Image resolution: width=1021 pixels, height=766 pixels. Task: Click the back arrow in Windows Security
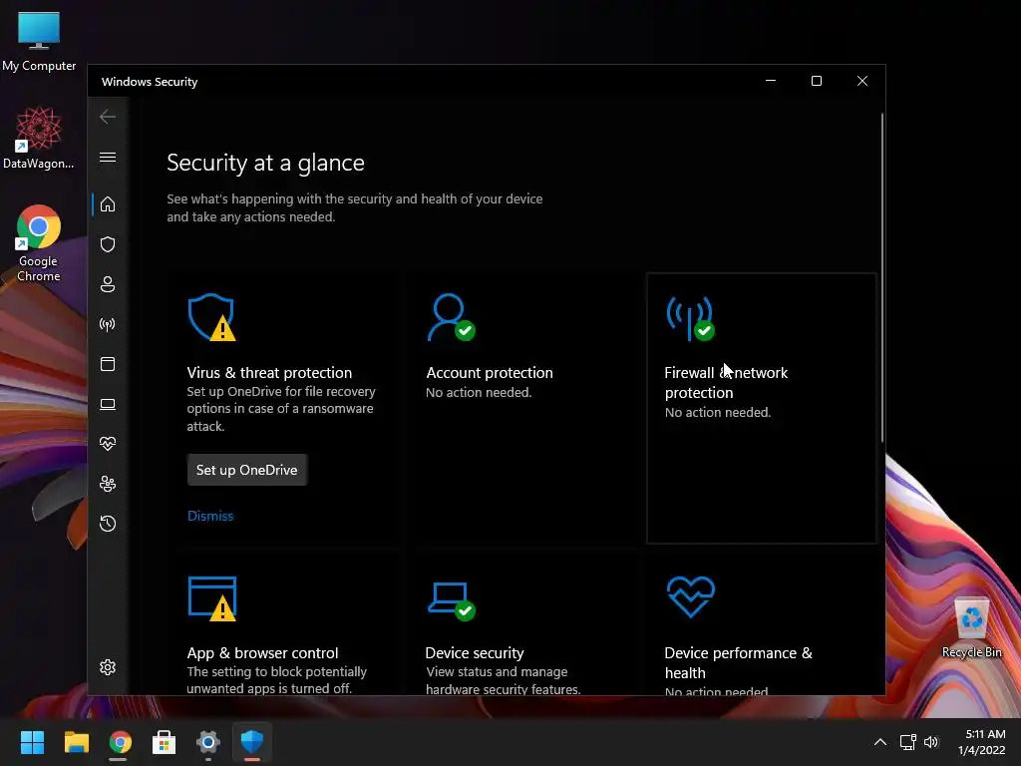point(108,117)
